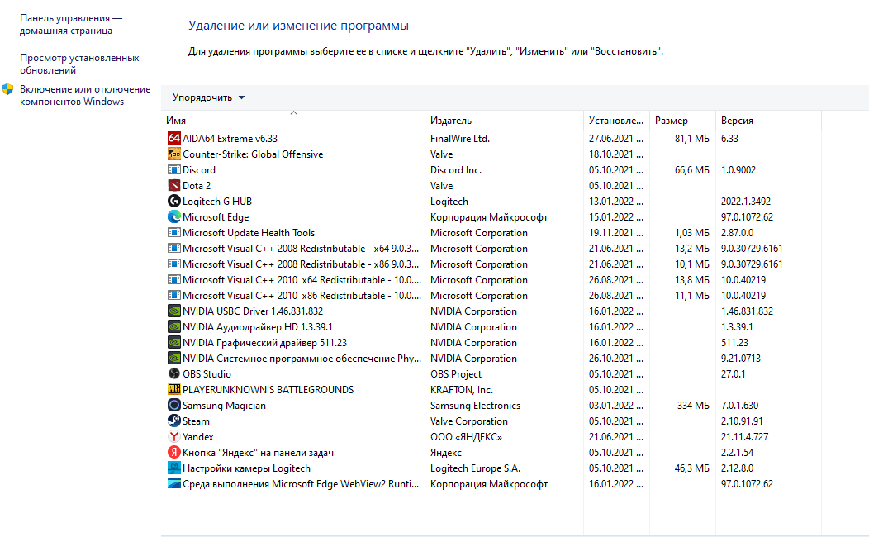Click the Visual C++ 2008 x64 icon

pyautogui.click(x=174, y=248)
